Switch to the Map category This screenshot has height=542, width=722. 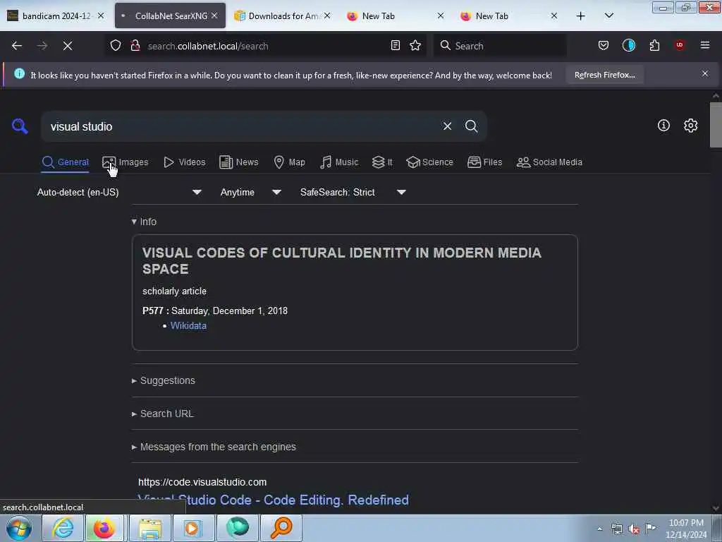click(x=289, y=162)
